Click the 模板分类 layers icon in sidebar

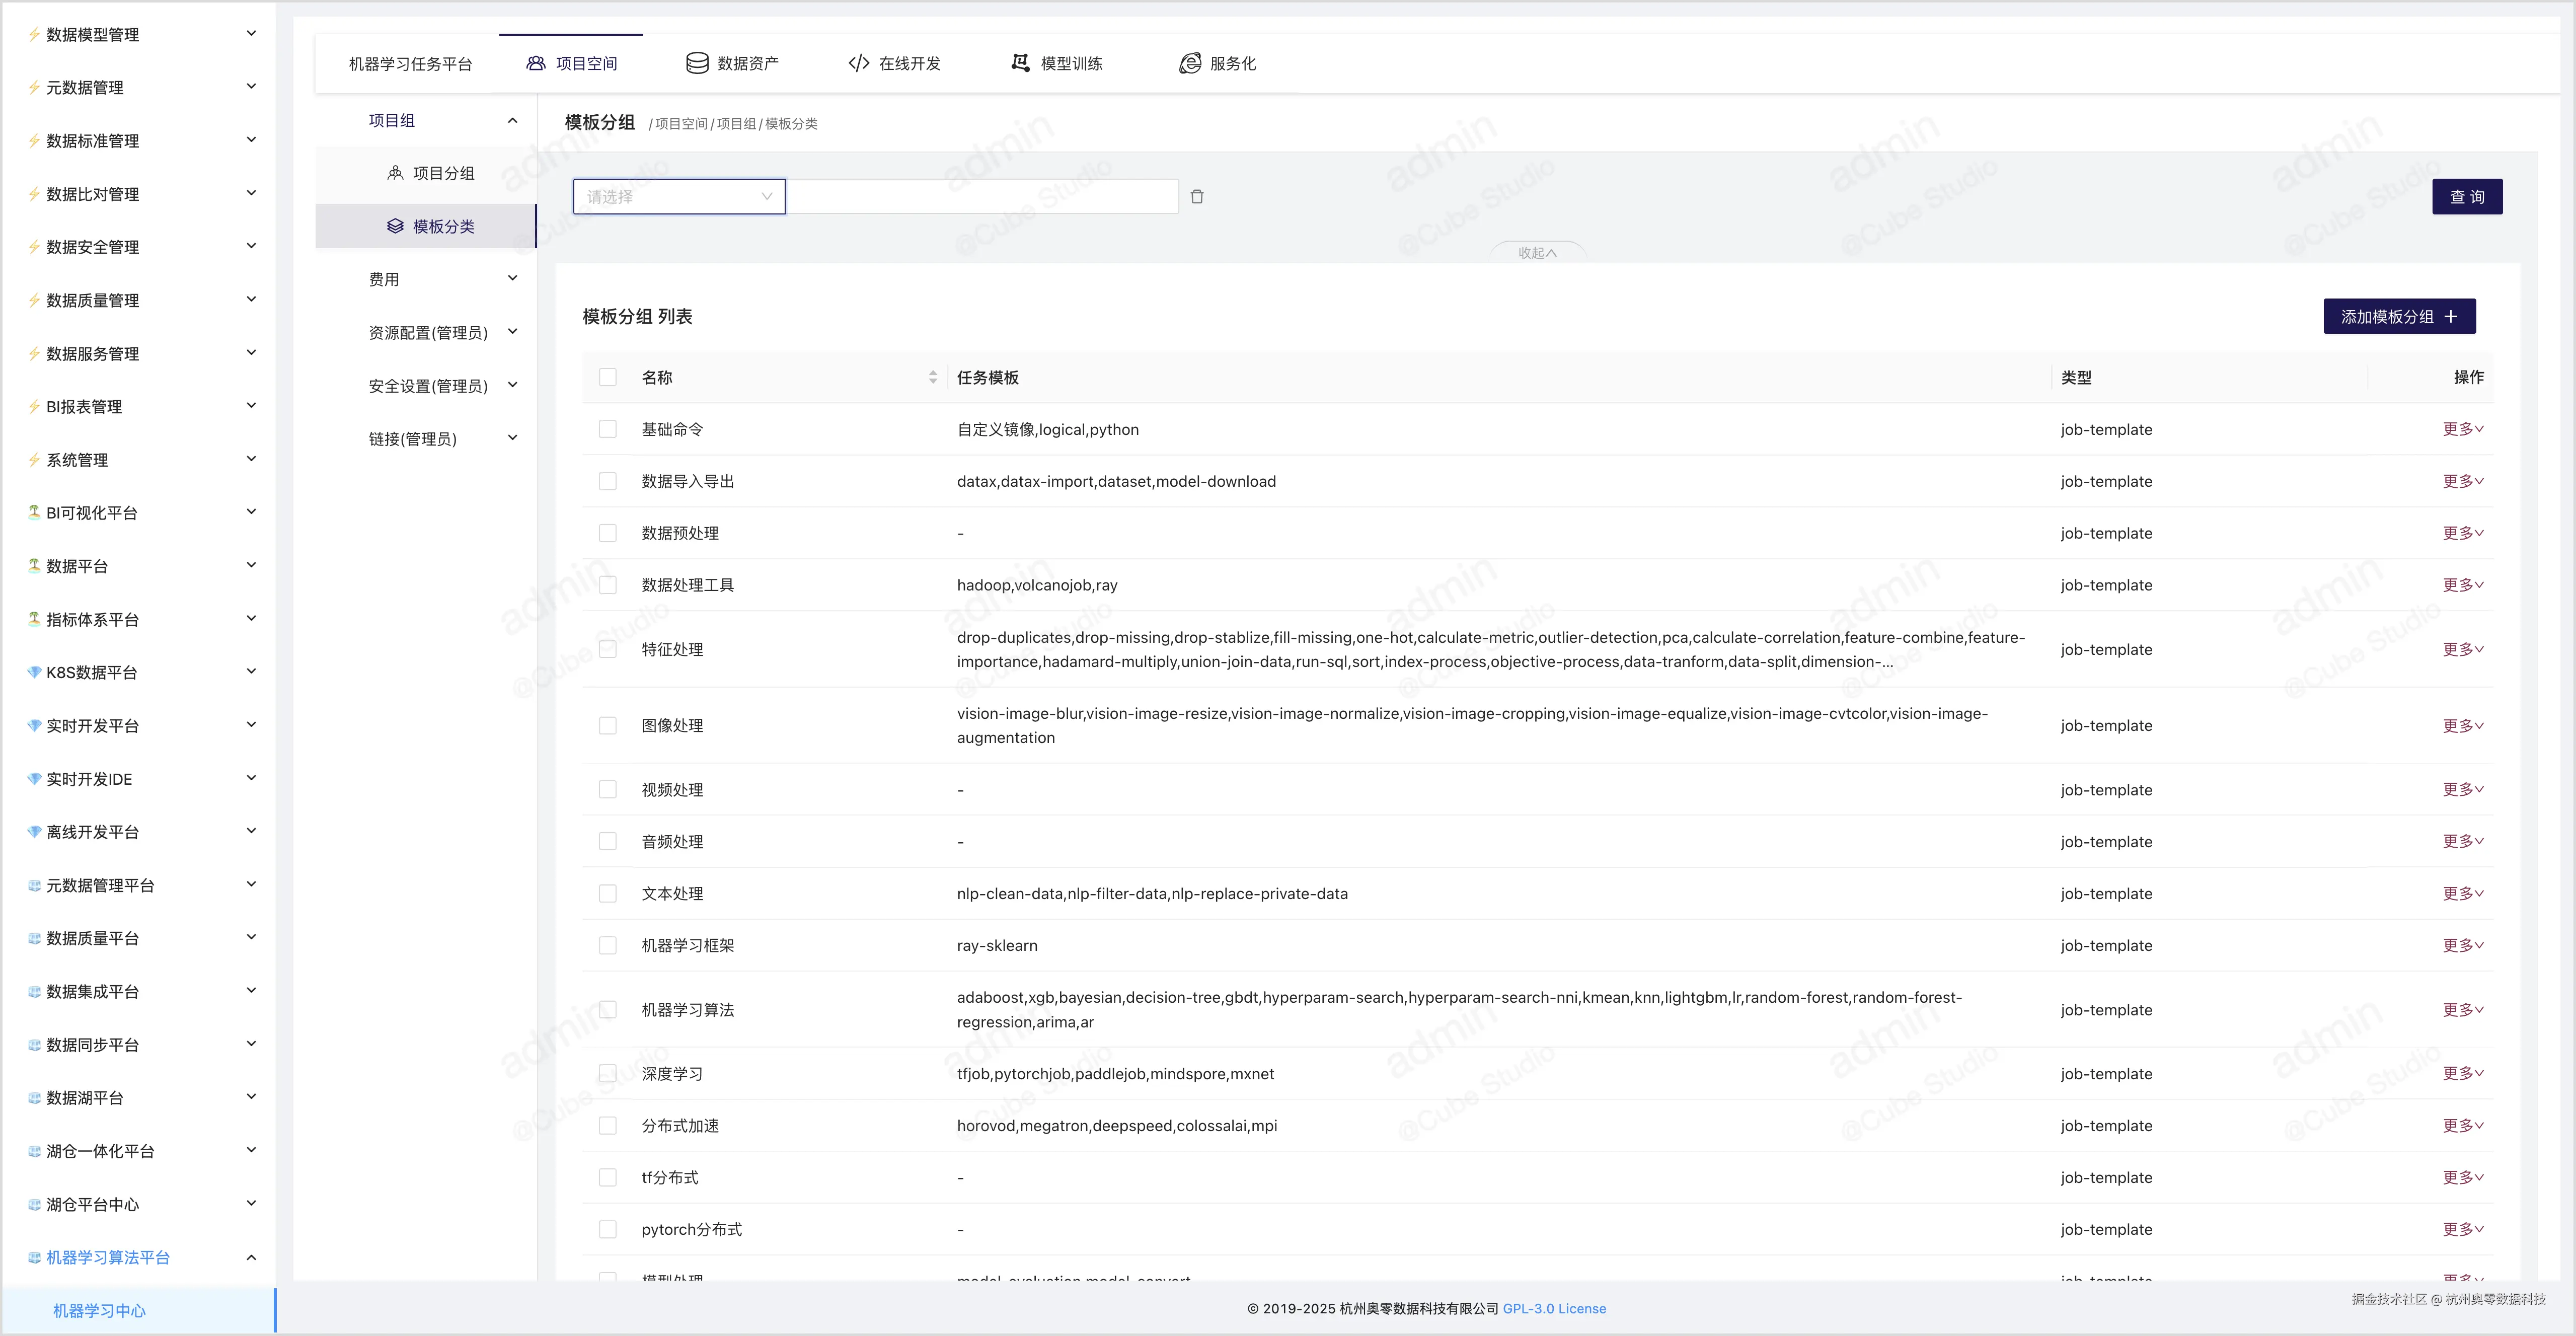pos(395,226)
